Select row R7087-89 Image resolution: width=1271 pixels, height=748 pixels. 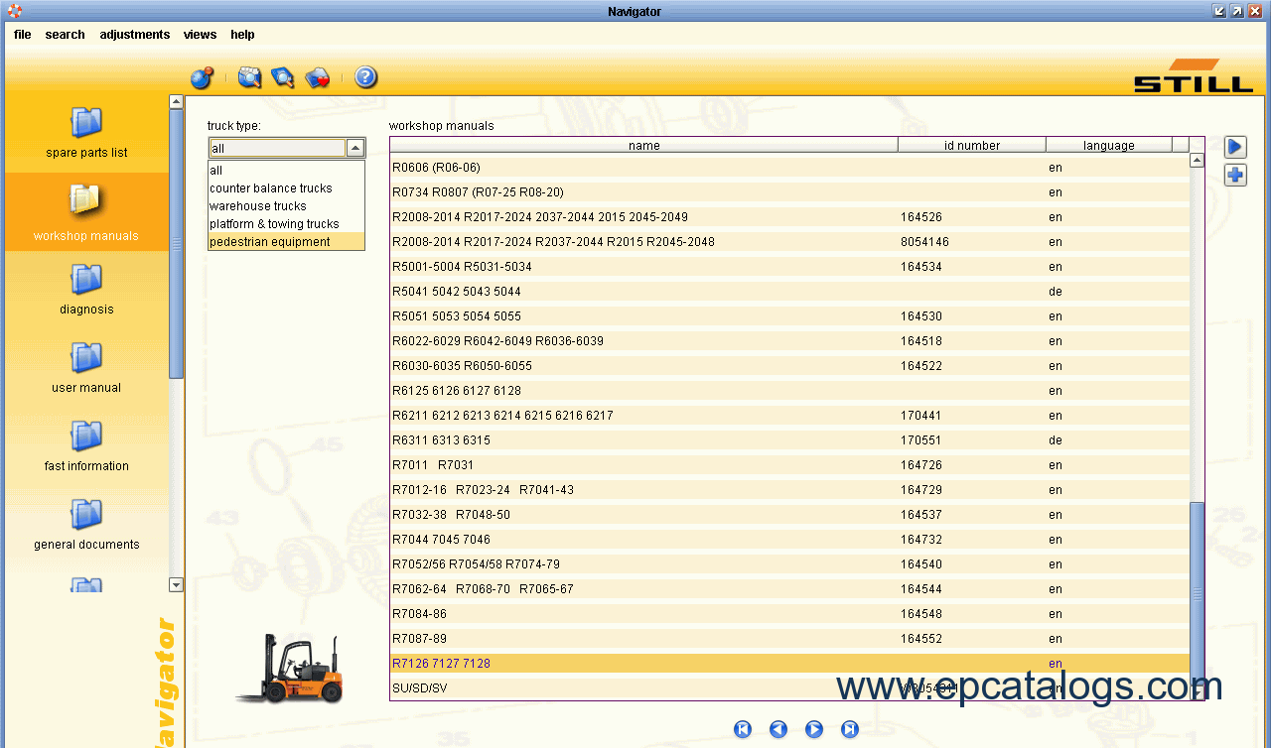point(789,639)
